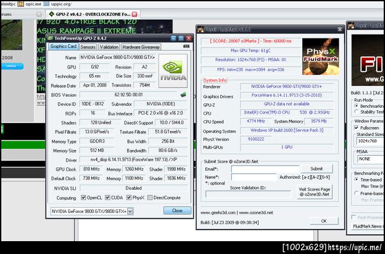Click the FPS min=235 max=1084 avg=336 line

pyautogui.click(x=251, y=70)
